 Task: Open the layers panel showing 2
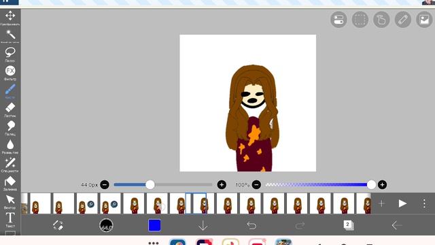349,225
